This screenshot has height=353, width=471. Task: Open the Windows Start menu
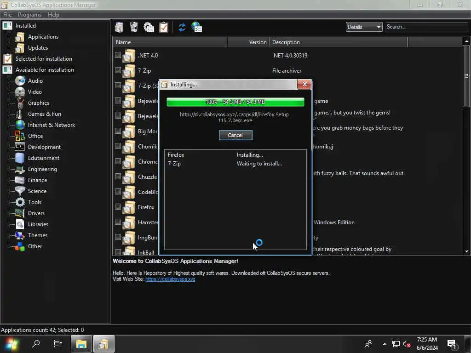pos(11,344)
